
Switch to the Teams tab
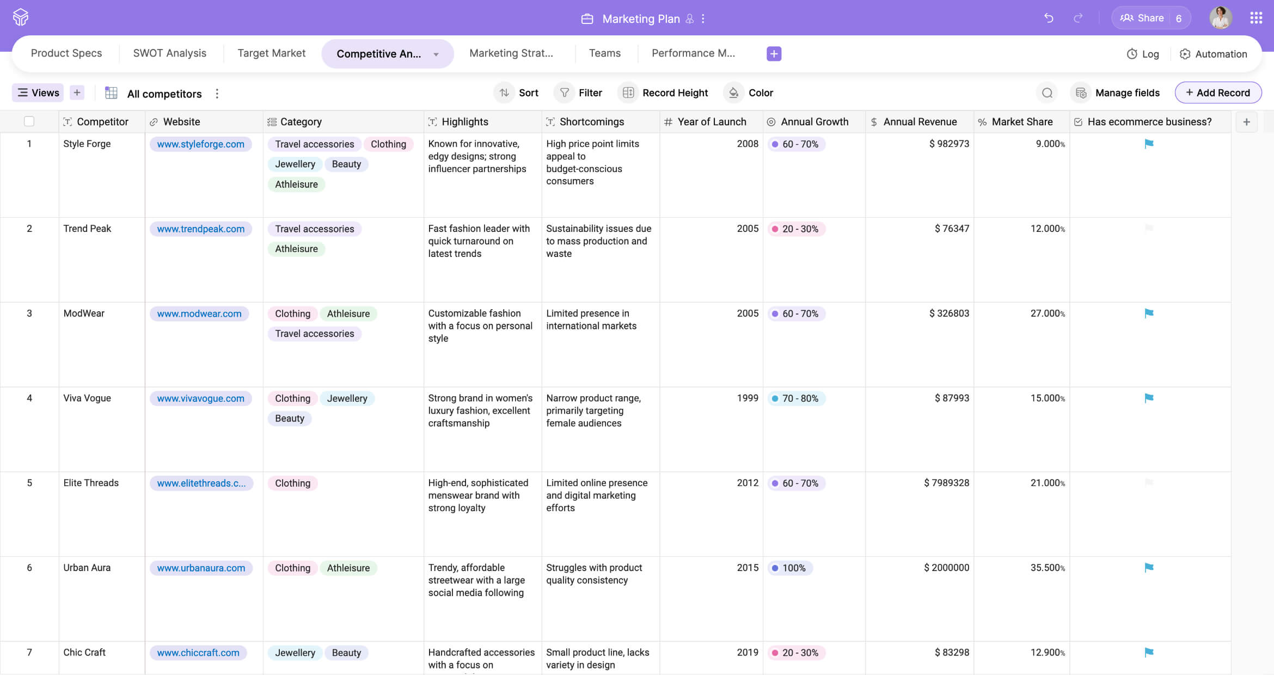pyautogui.click(x=604, y=53)
